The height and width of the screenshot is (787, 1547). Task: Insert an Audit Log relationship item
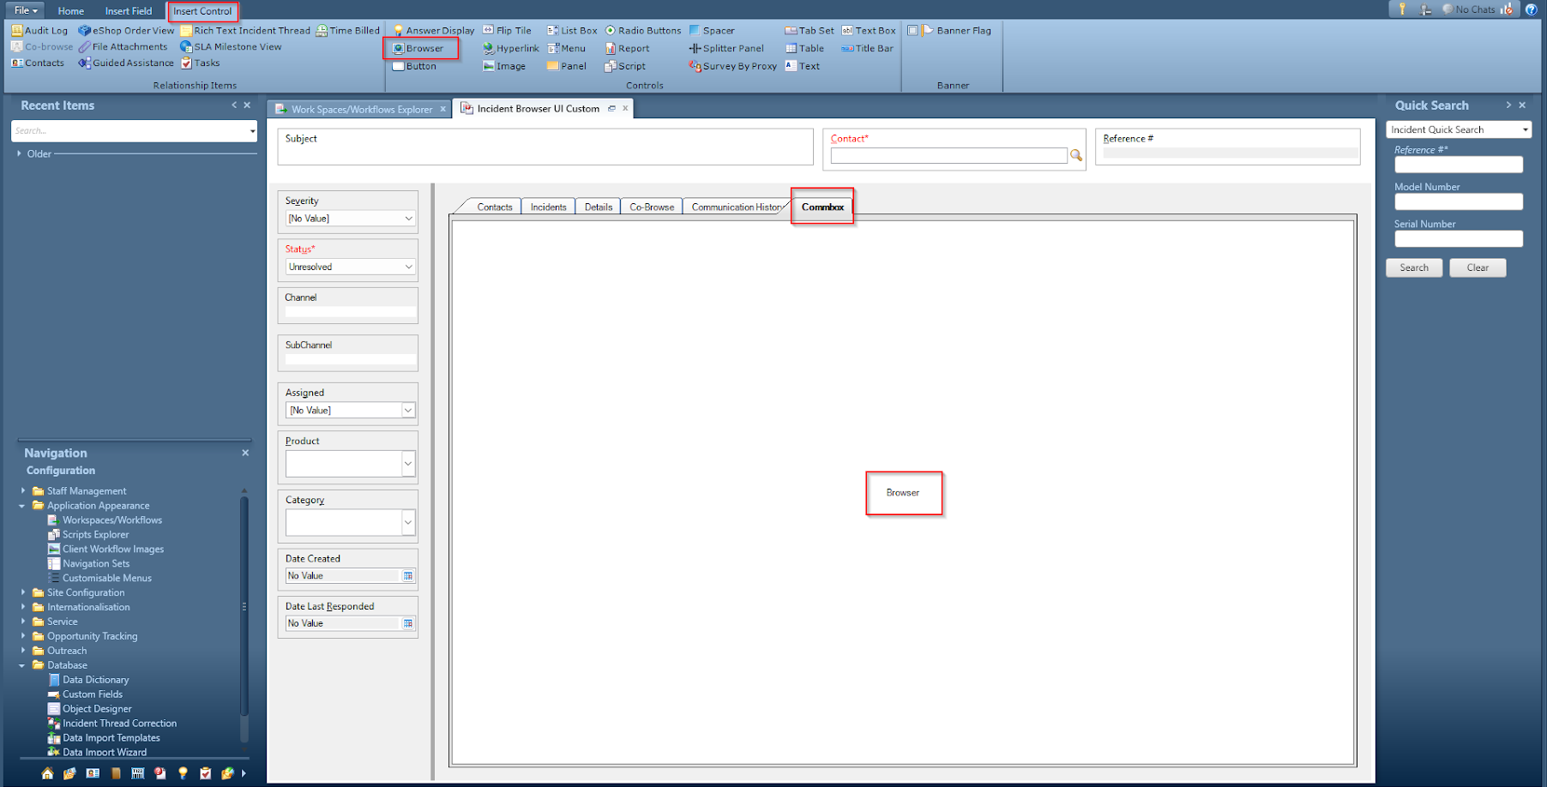pyautogui.click(x=39, y=30)
